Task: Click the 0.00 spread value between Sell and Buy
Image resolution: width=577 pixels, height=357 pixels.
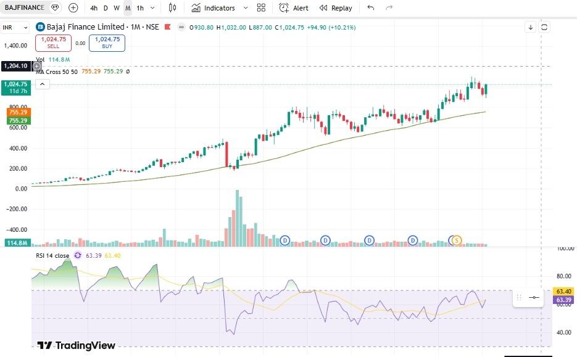Action: click(x=80, y=43)
